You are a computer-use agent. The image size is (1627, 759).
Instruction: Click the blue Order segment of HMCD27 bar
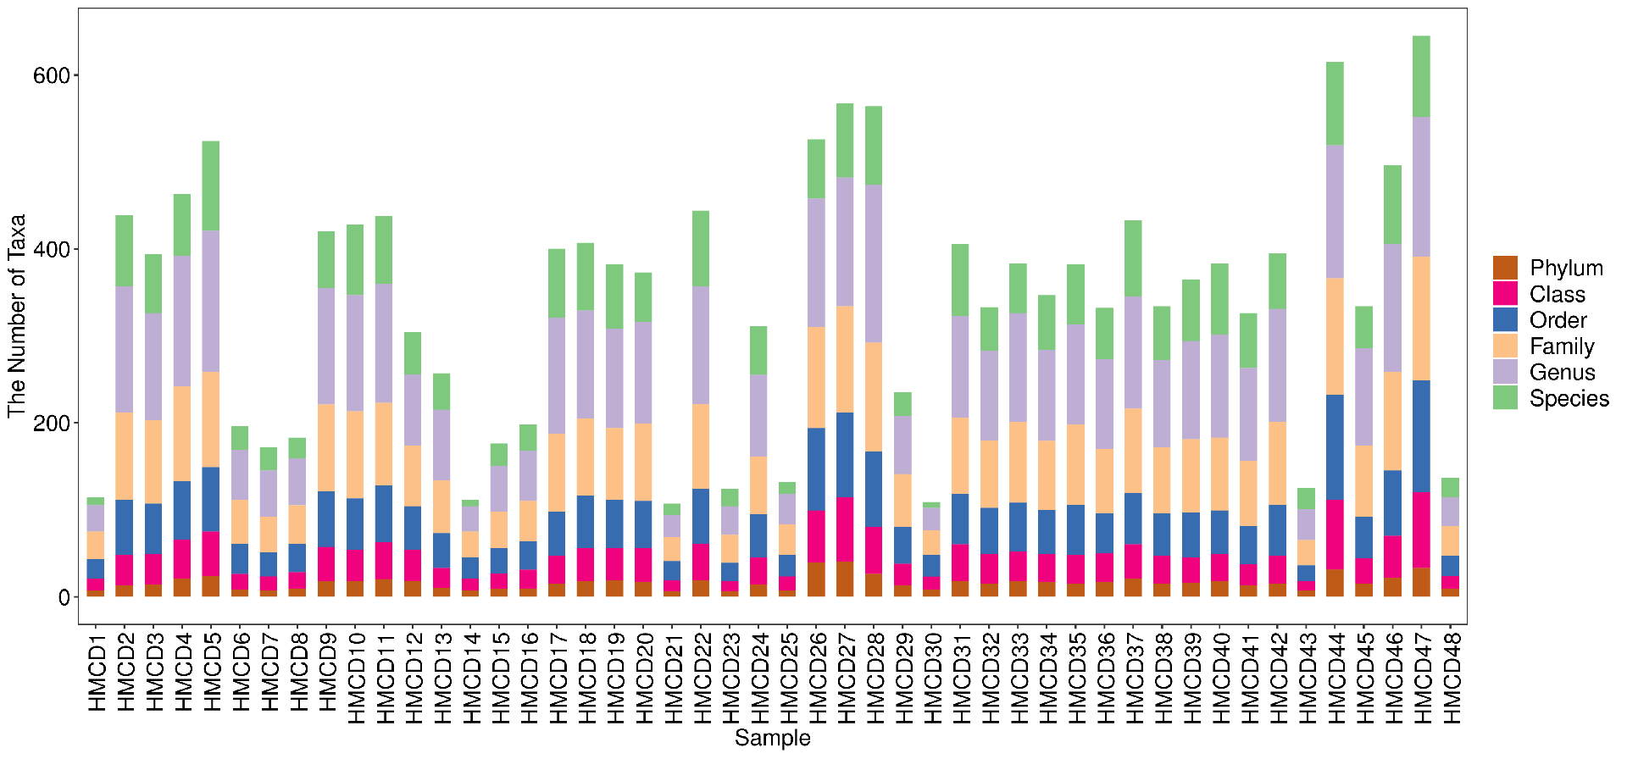[845, 455]
